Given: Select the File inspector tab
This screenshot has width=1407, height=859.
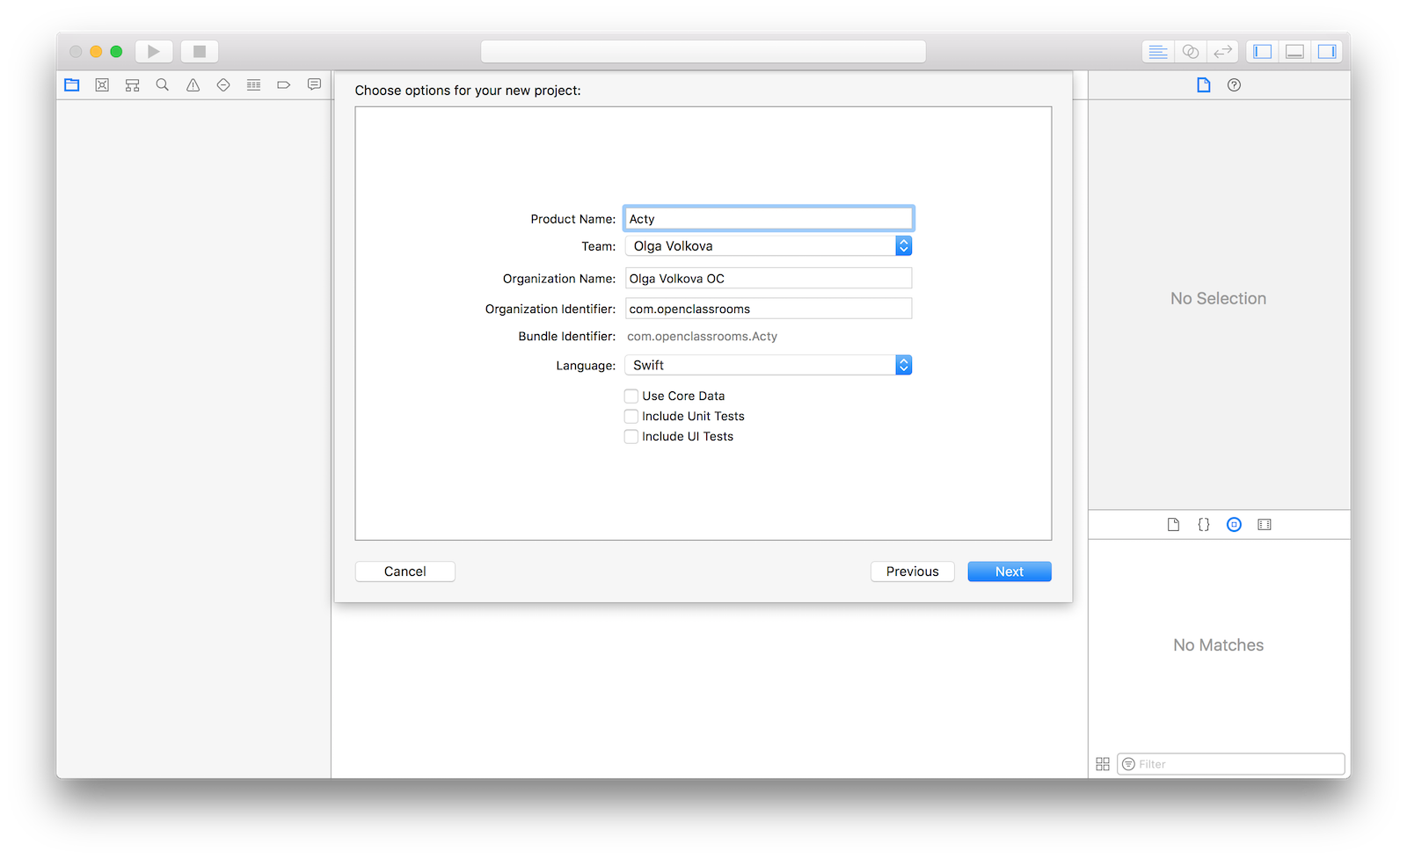Looking at the screenshot, I should (1204, 85).
